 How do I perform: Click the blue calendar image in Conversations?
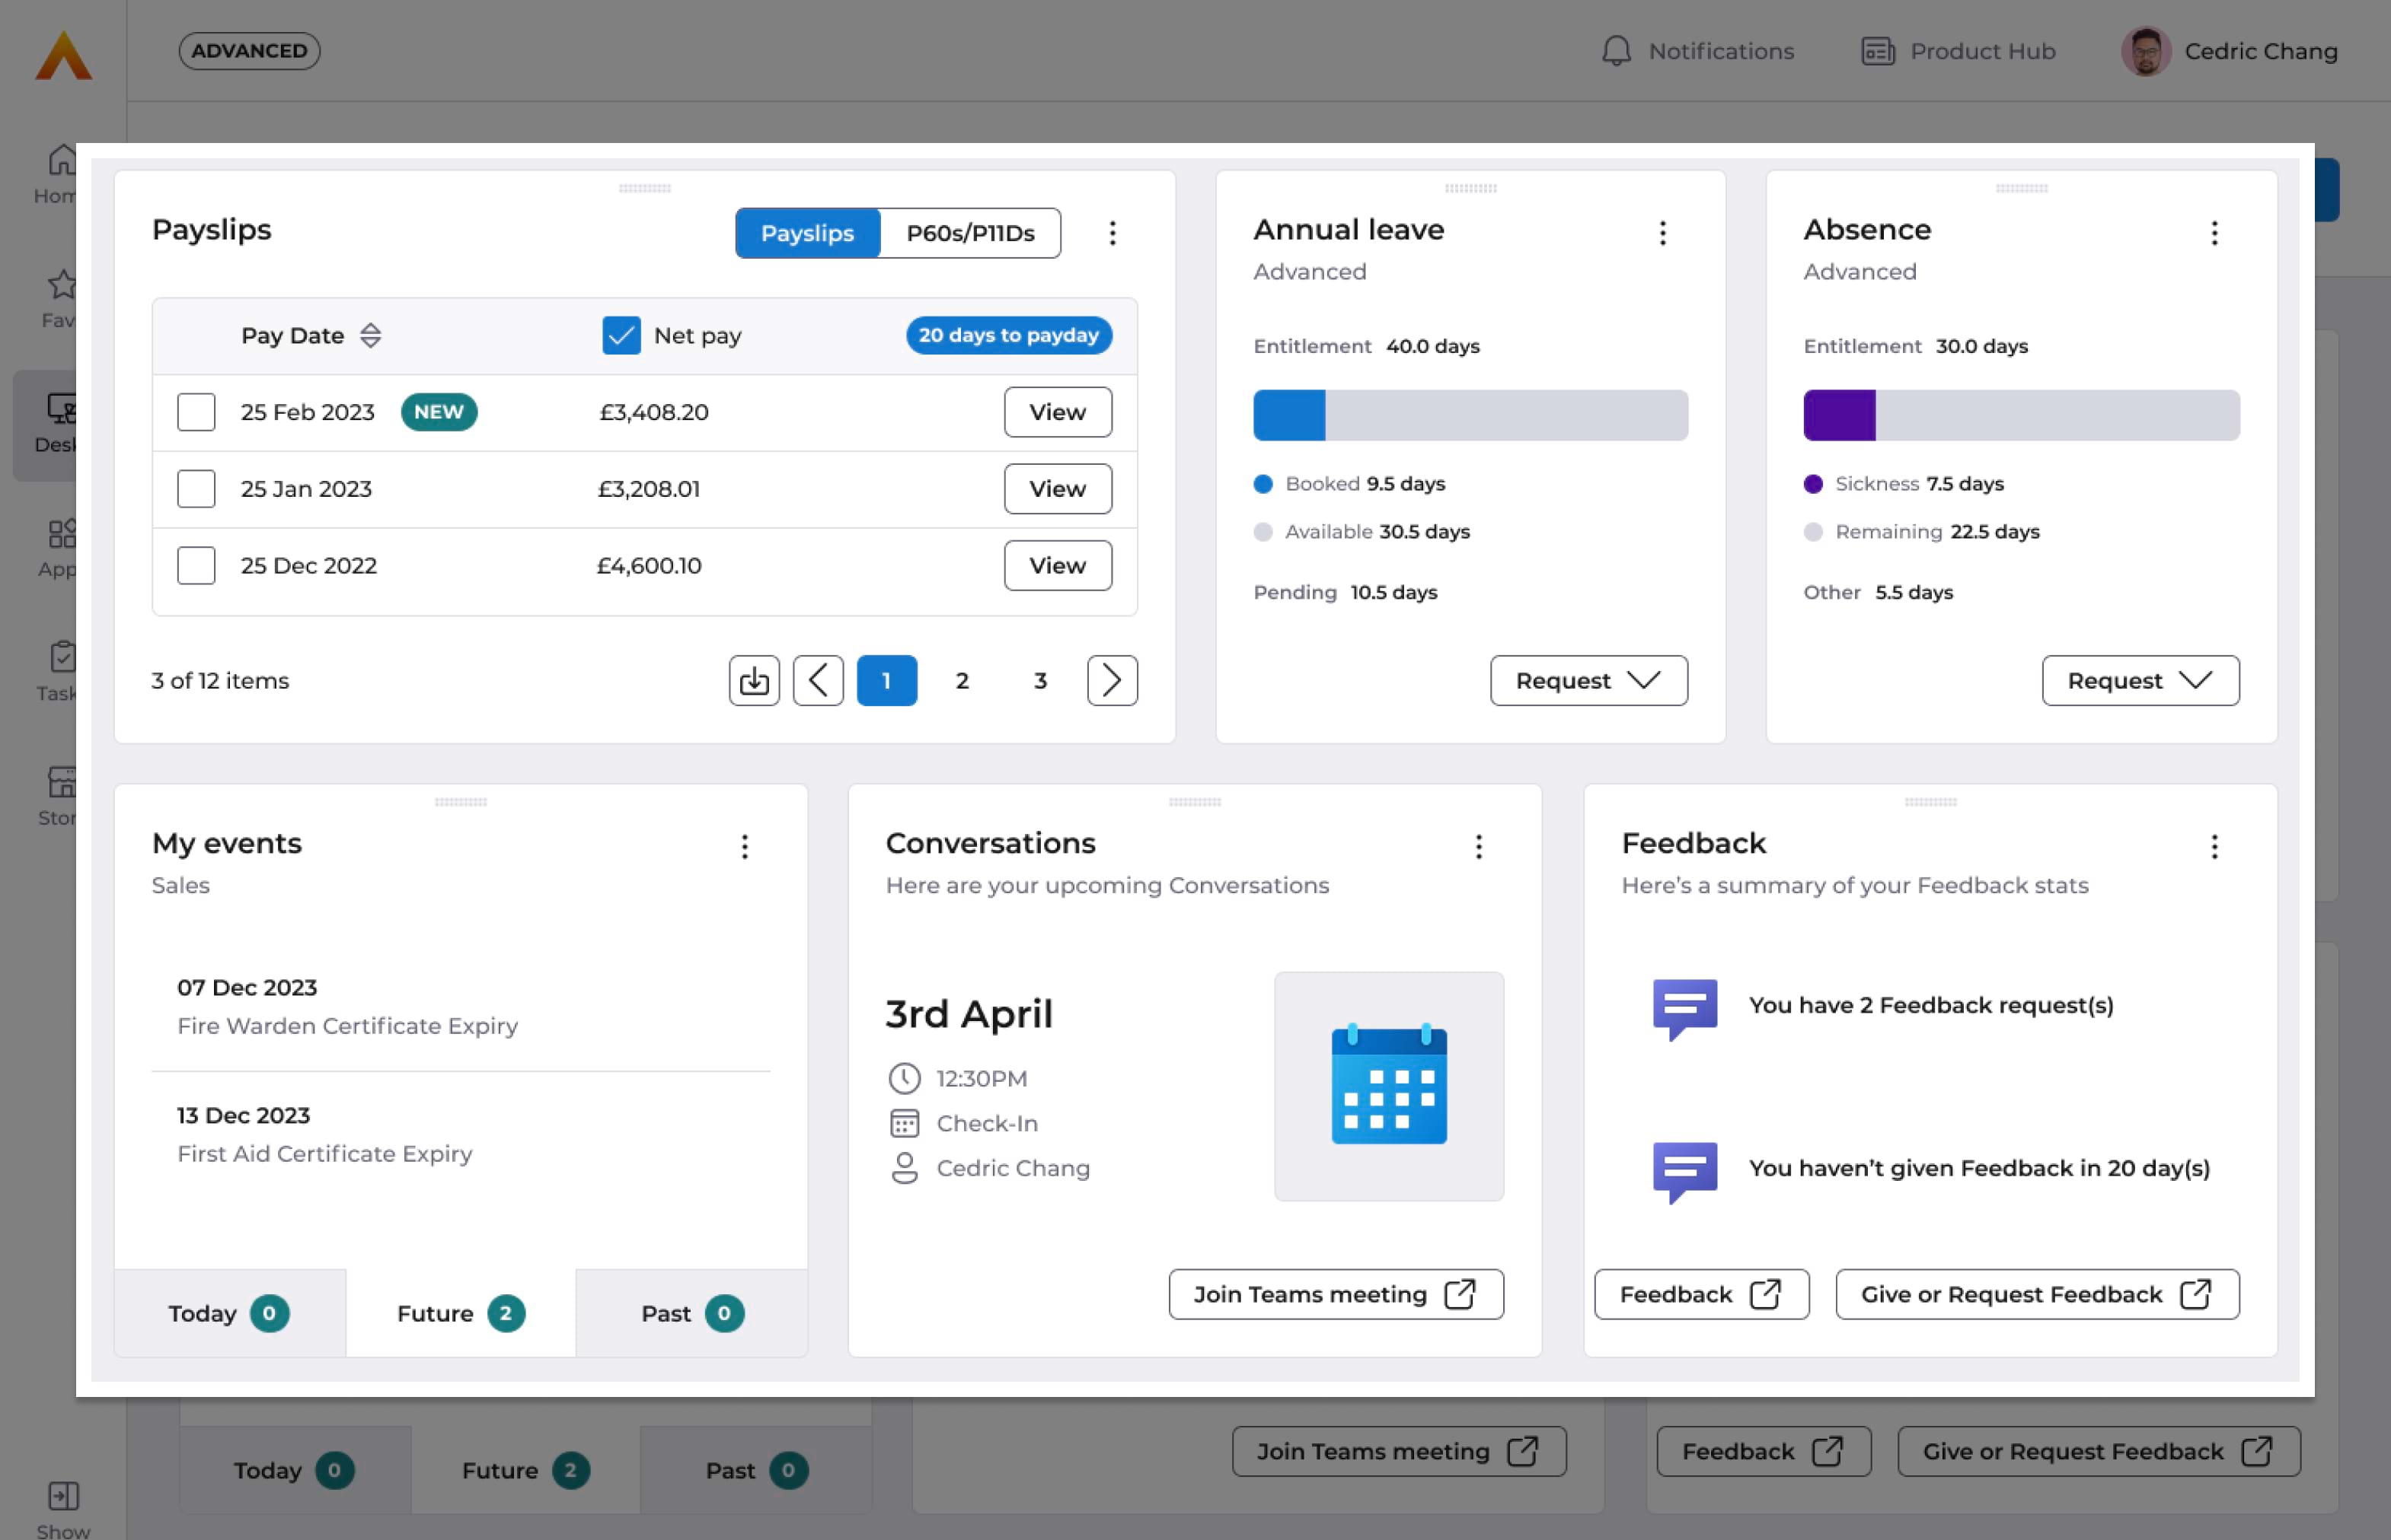1388,1086
